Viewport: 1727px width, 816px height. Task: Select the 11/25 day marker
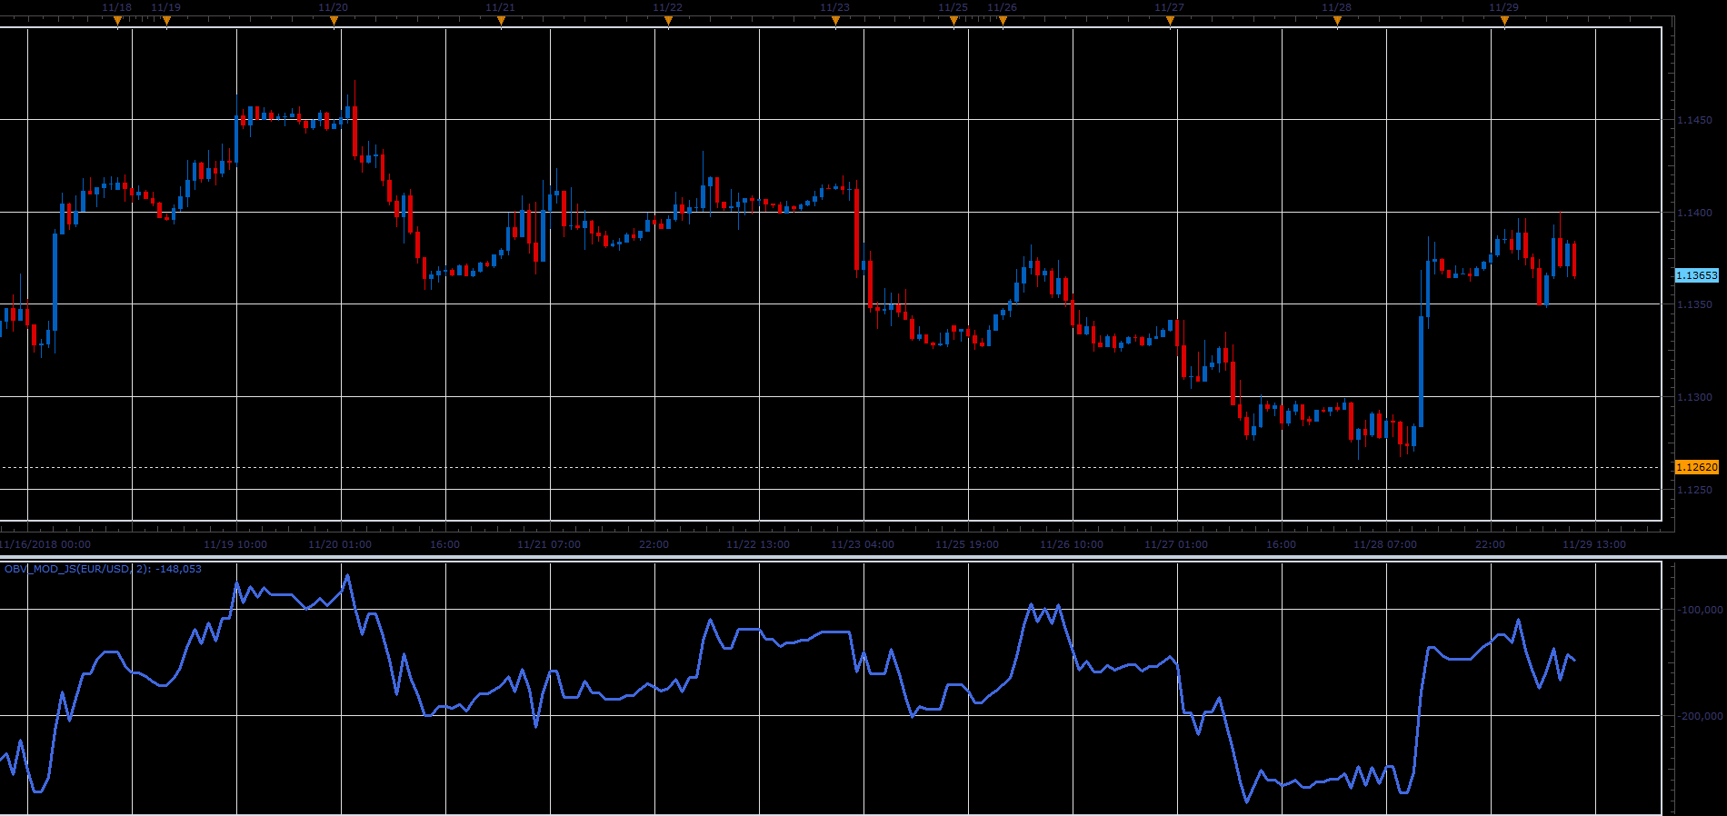click(953, 21)
